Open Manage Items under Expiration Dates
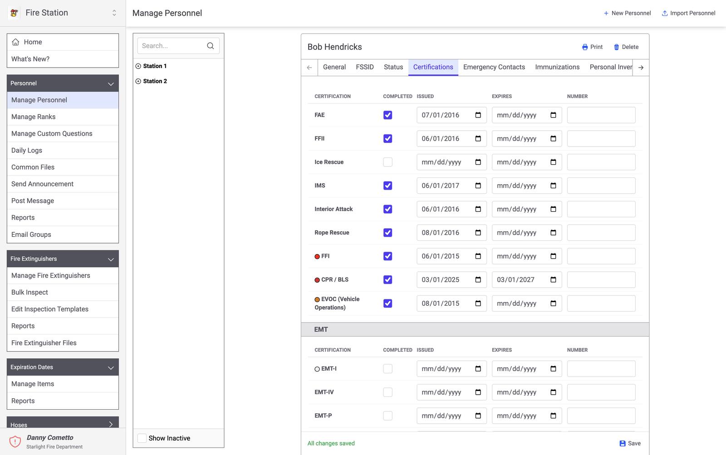This screenshot has width=726, height=455. click(x=63, y=384)
